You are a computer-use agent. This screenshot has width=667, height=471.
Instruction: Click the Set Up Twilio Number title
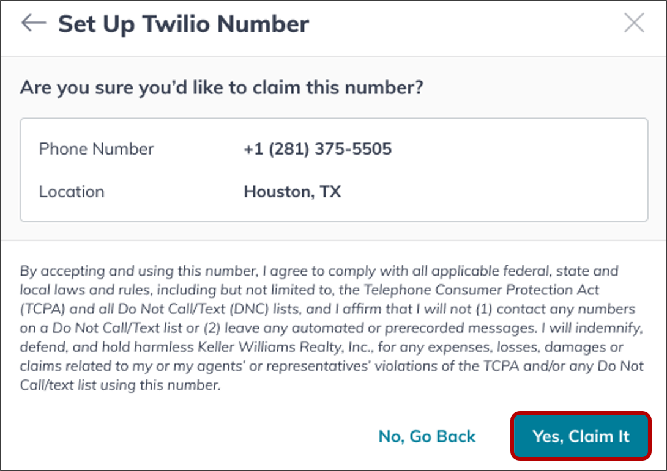184,24
